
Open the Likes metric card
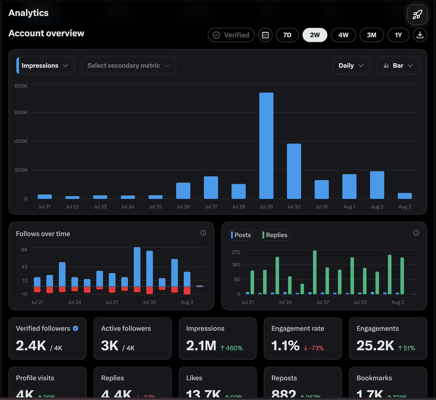point(218,383)
